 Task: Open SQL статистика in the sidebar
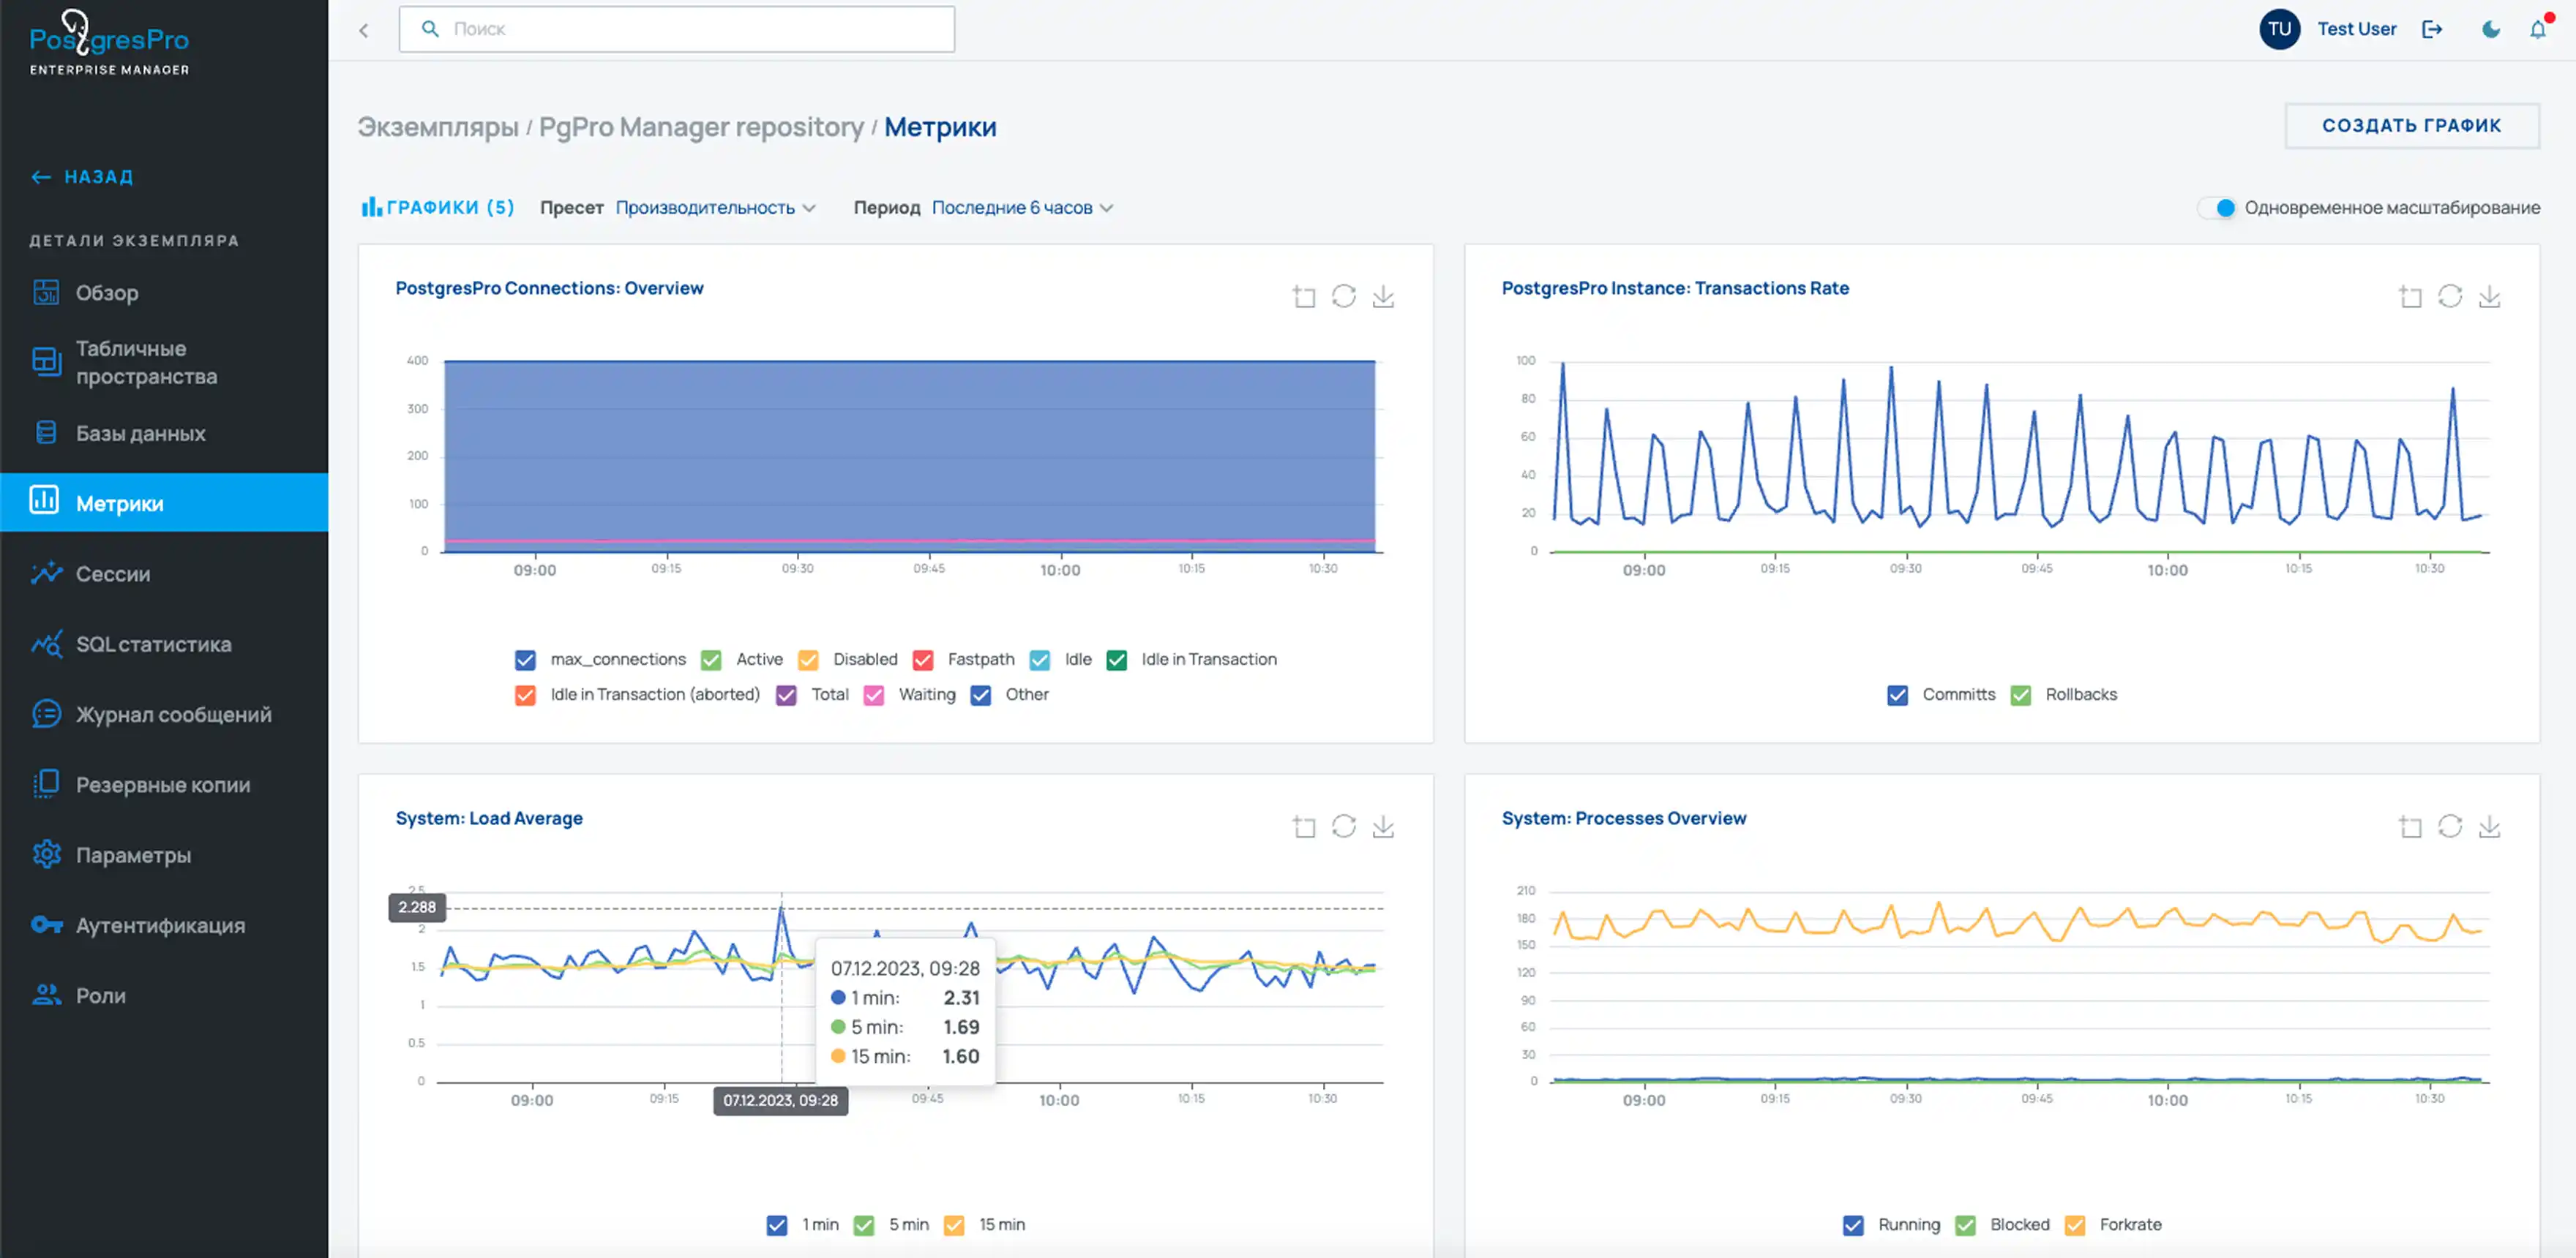(x=153, y=644)
